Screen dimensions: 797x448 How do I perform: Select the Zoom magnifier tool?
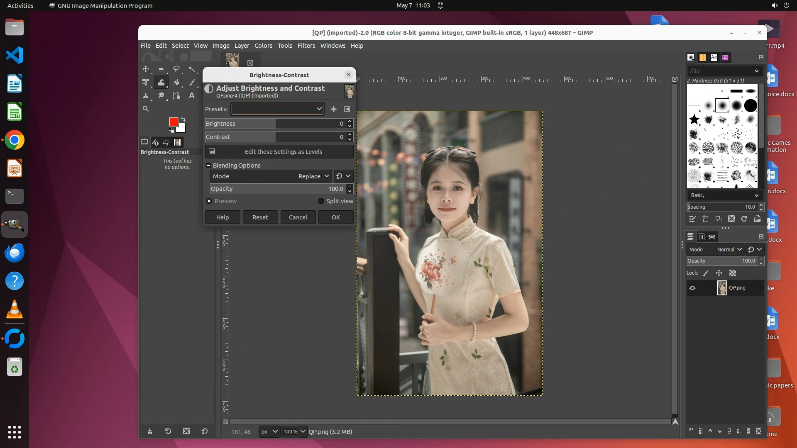(x=146, y=109)
